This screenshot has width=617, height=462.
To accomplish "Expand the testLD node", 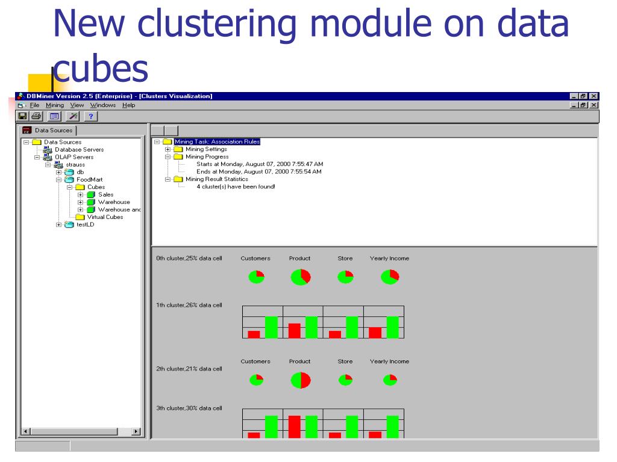I will [58, 225].
